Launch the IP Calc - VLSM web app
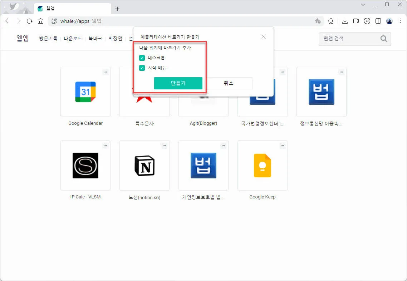This screenshot has height=281, width=407. coord(85,166)
